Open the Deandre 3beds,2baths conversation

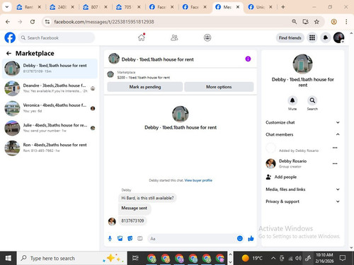coord(50,88)
